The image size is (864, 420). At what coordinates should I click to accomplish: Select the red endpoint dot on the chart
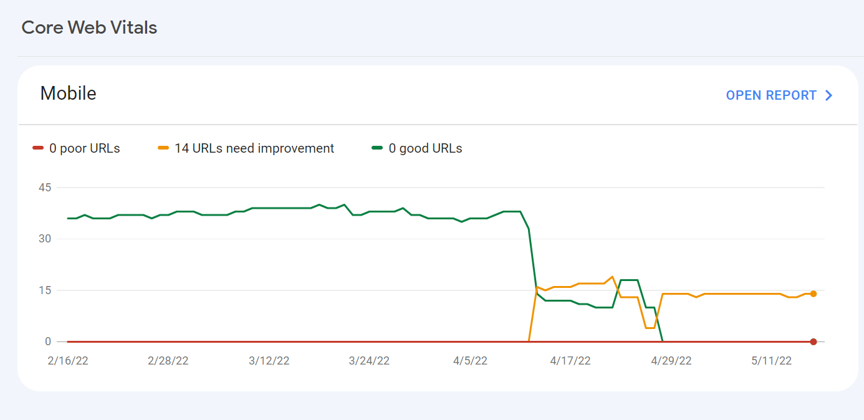[814, 341]
